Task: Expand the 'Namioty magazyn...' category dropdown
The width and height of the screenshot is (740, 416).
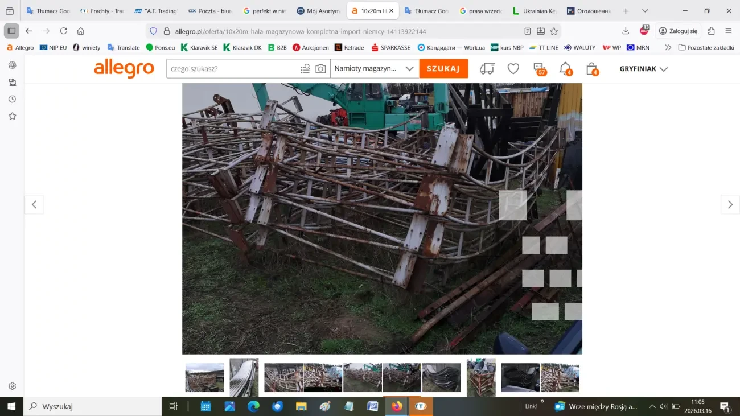Action: [374, 69]
